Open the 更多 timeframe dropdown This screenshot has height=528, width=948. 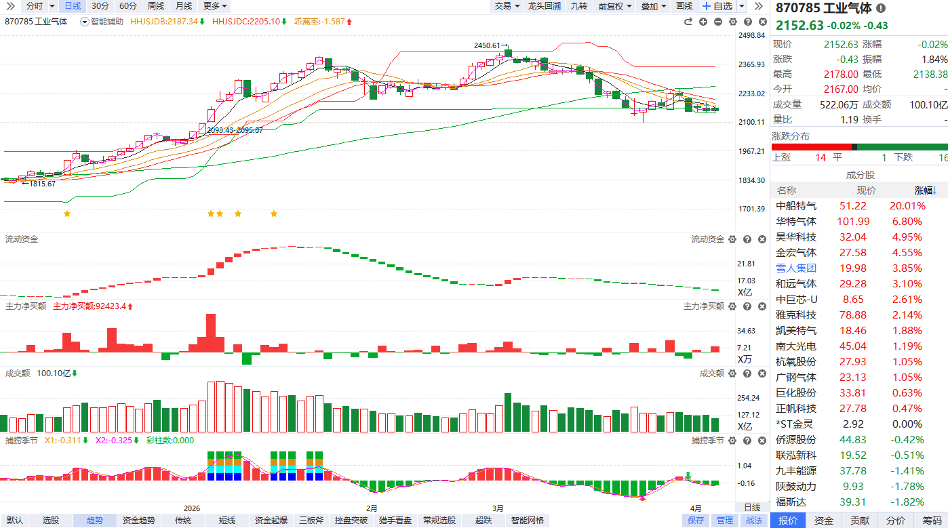(x=215, y=6)
